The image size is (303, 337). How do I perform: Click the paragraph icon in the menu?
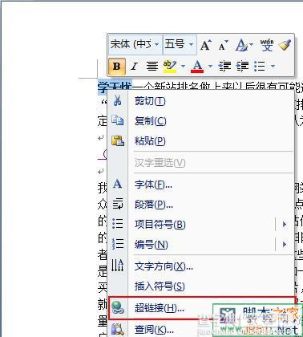point(117,204)
